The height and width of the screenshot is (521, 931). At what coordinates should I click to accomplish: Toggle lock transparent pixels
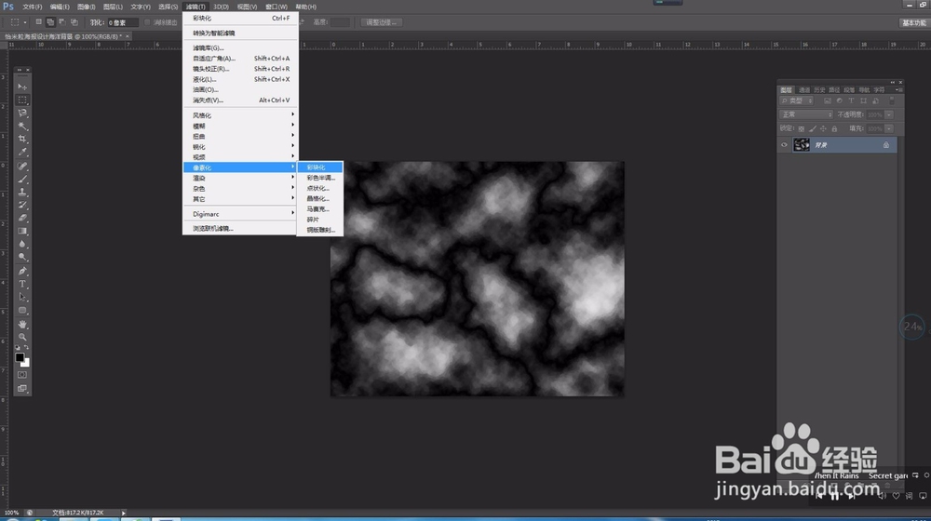[x=801, y=128]
